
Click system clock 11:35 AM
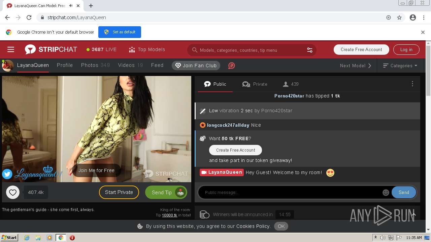click(x=414, y=238)
